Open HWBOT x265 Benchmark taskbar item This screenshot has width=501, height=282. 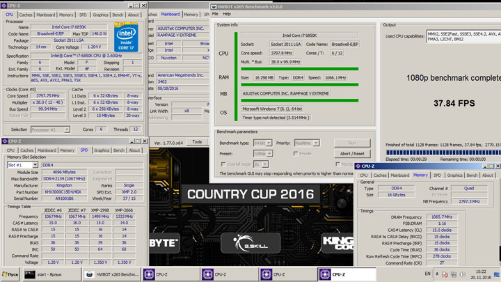111,274
